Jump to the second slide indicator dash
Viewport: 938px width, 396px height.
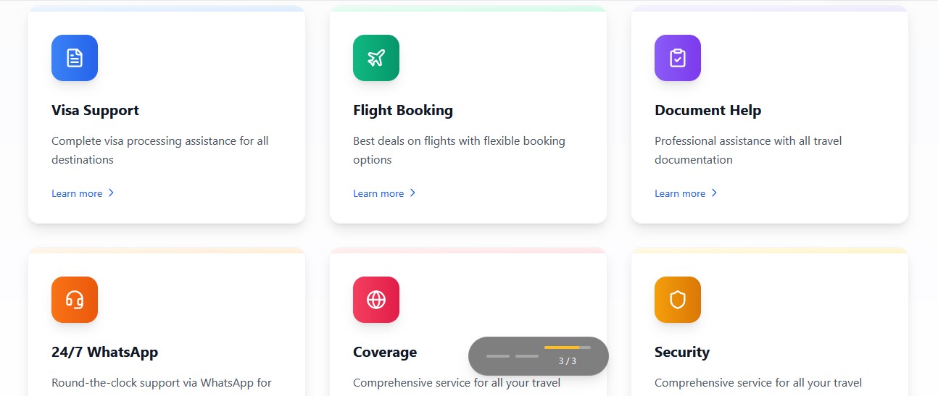(x=527, y=356)
